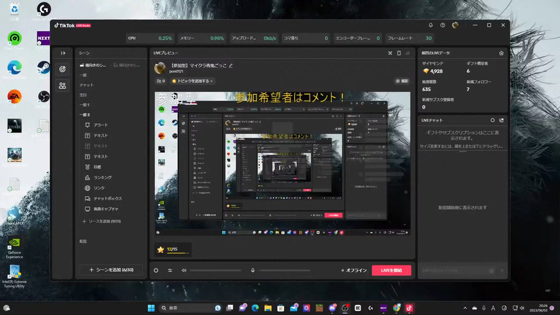Edit the stream title with pencil icon
Viewport: 560px width, 315px height.
[x=231, y=65]
